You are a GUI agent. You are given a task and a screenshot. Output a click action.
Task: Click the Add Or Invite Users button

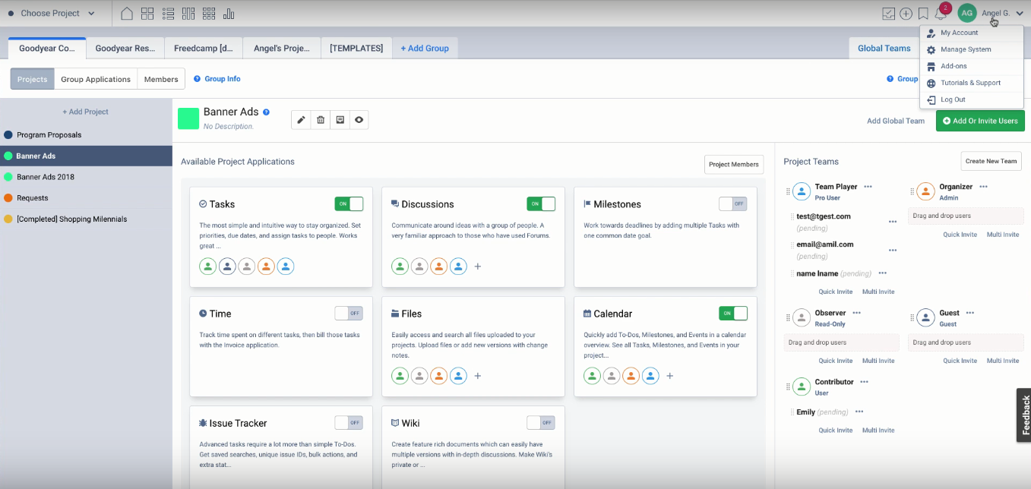tap(979, 121)
